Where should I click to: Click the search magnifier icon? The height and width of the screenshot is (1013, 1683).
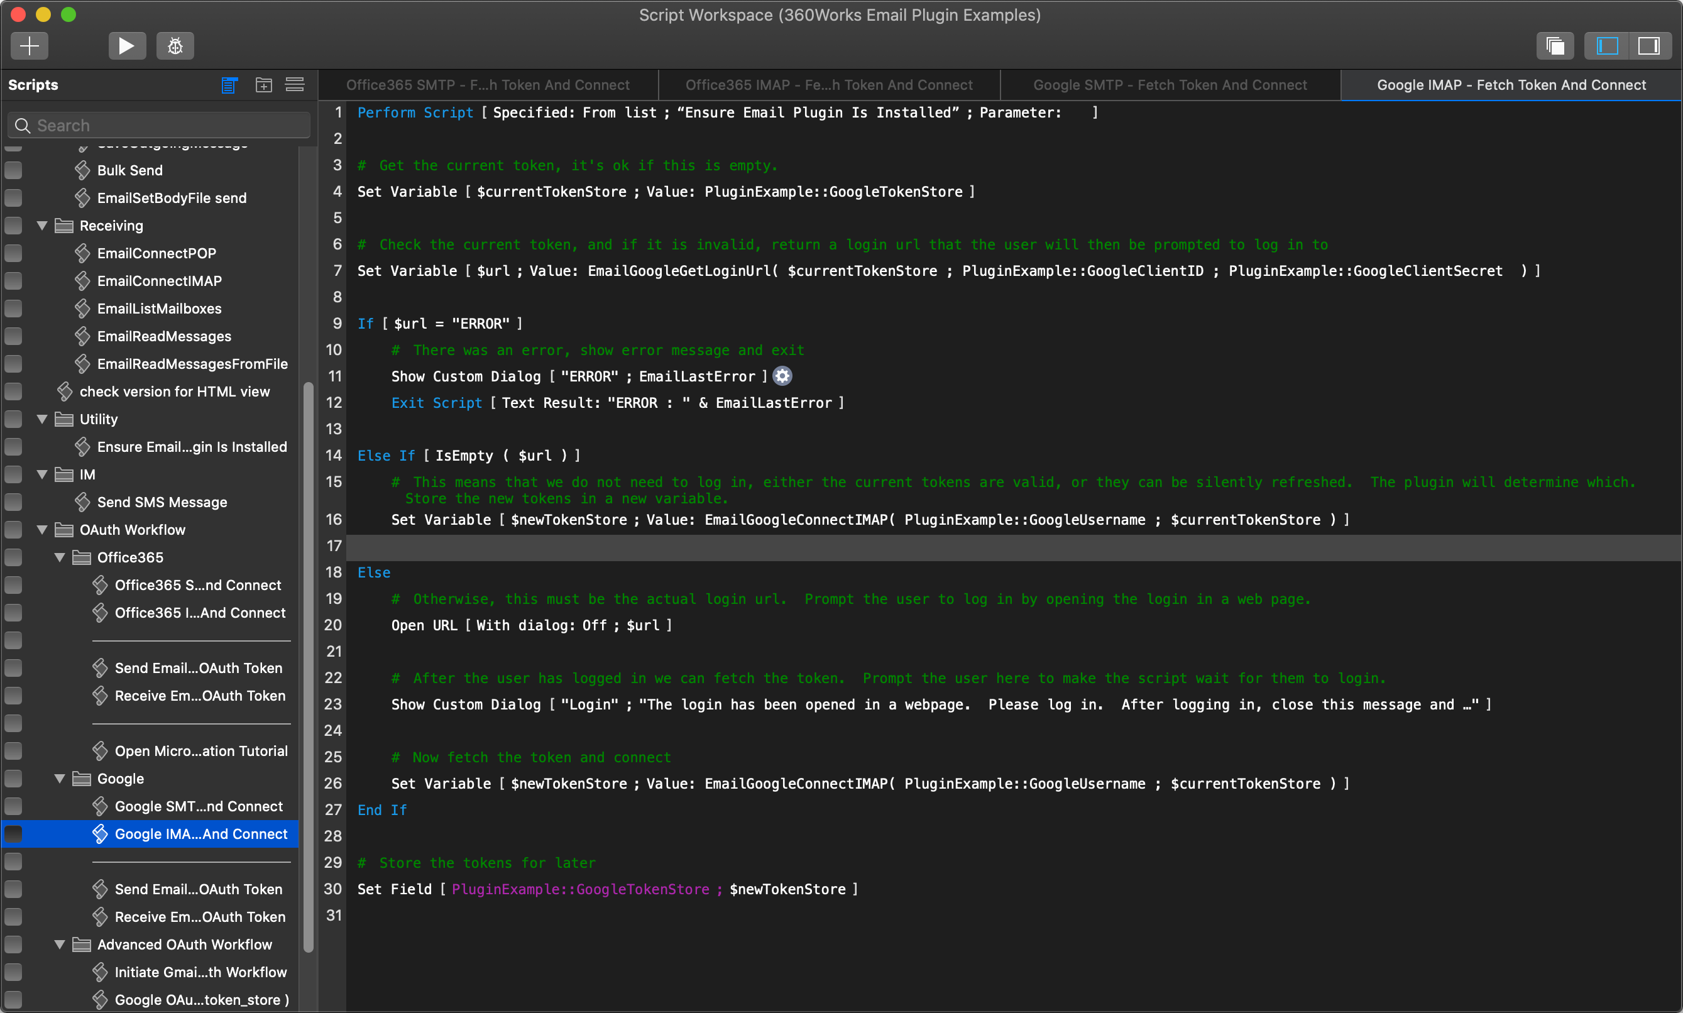[x=23, y=126]
